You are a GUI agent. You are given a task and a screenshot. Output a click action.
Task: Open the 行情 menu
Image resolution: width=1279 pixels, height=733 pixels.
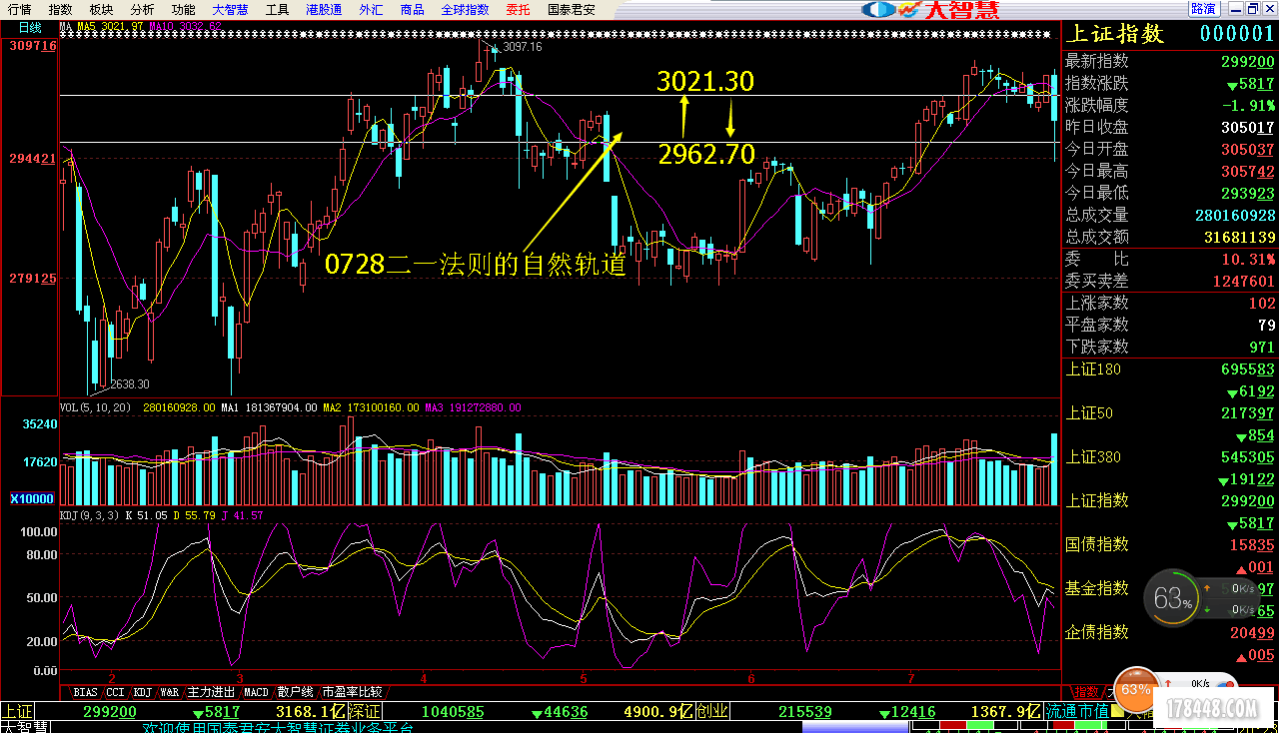(x=19, y=9)
